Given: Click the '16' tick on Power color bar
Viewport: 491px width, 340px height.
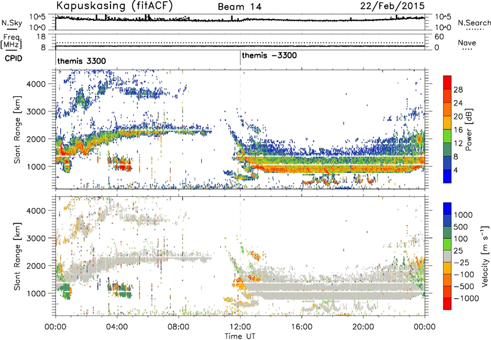Looking at the screenshot, I should pos(458,130).
